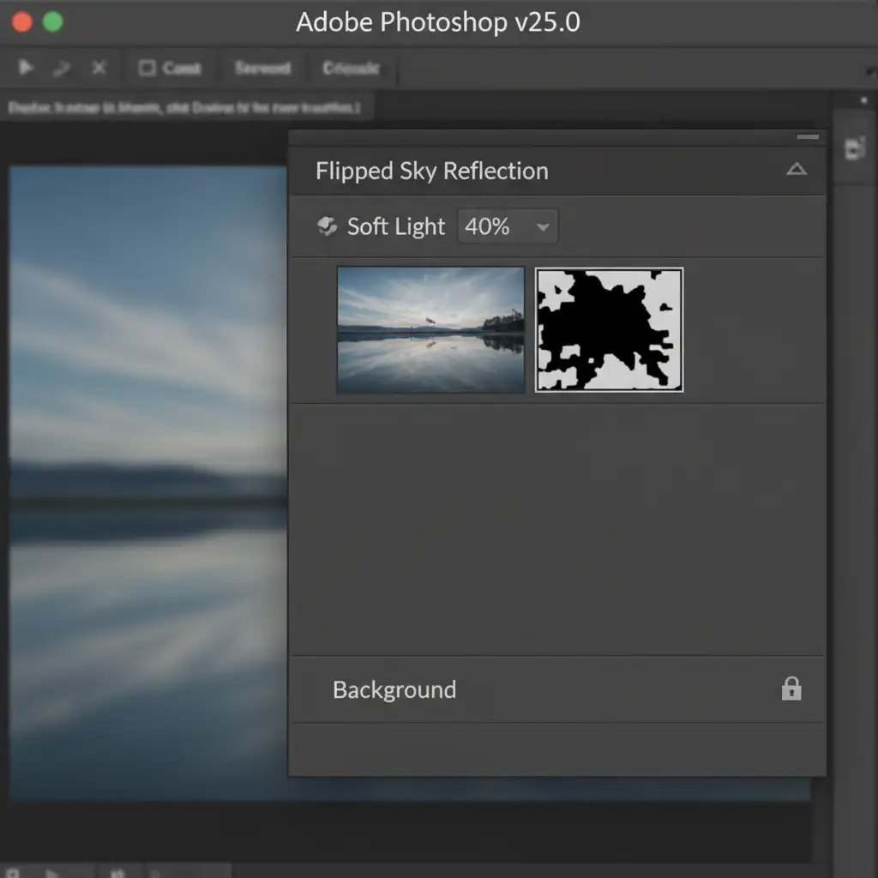Click the last text button in options bar
The width and height of the screenshot is (878, 878).
coord(351,69)
